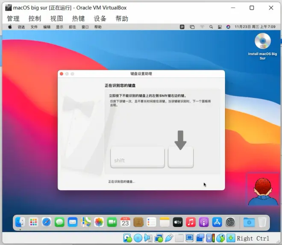Image resolution: width=282 pixels, height=245 pixels.
Task: Click the red-haired avatar thumbnail
Action: pyautogui.click(x=263, y=190)
